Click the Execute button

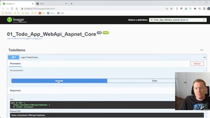(59, 81)
